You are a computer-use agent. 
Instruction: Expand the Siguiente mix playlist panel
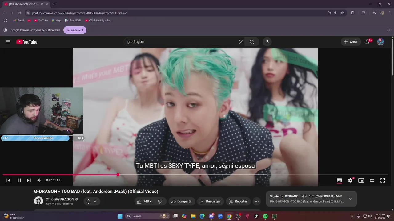click(350, 199)
